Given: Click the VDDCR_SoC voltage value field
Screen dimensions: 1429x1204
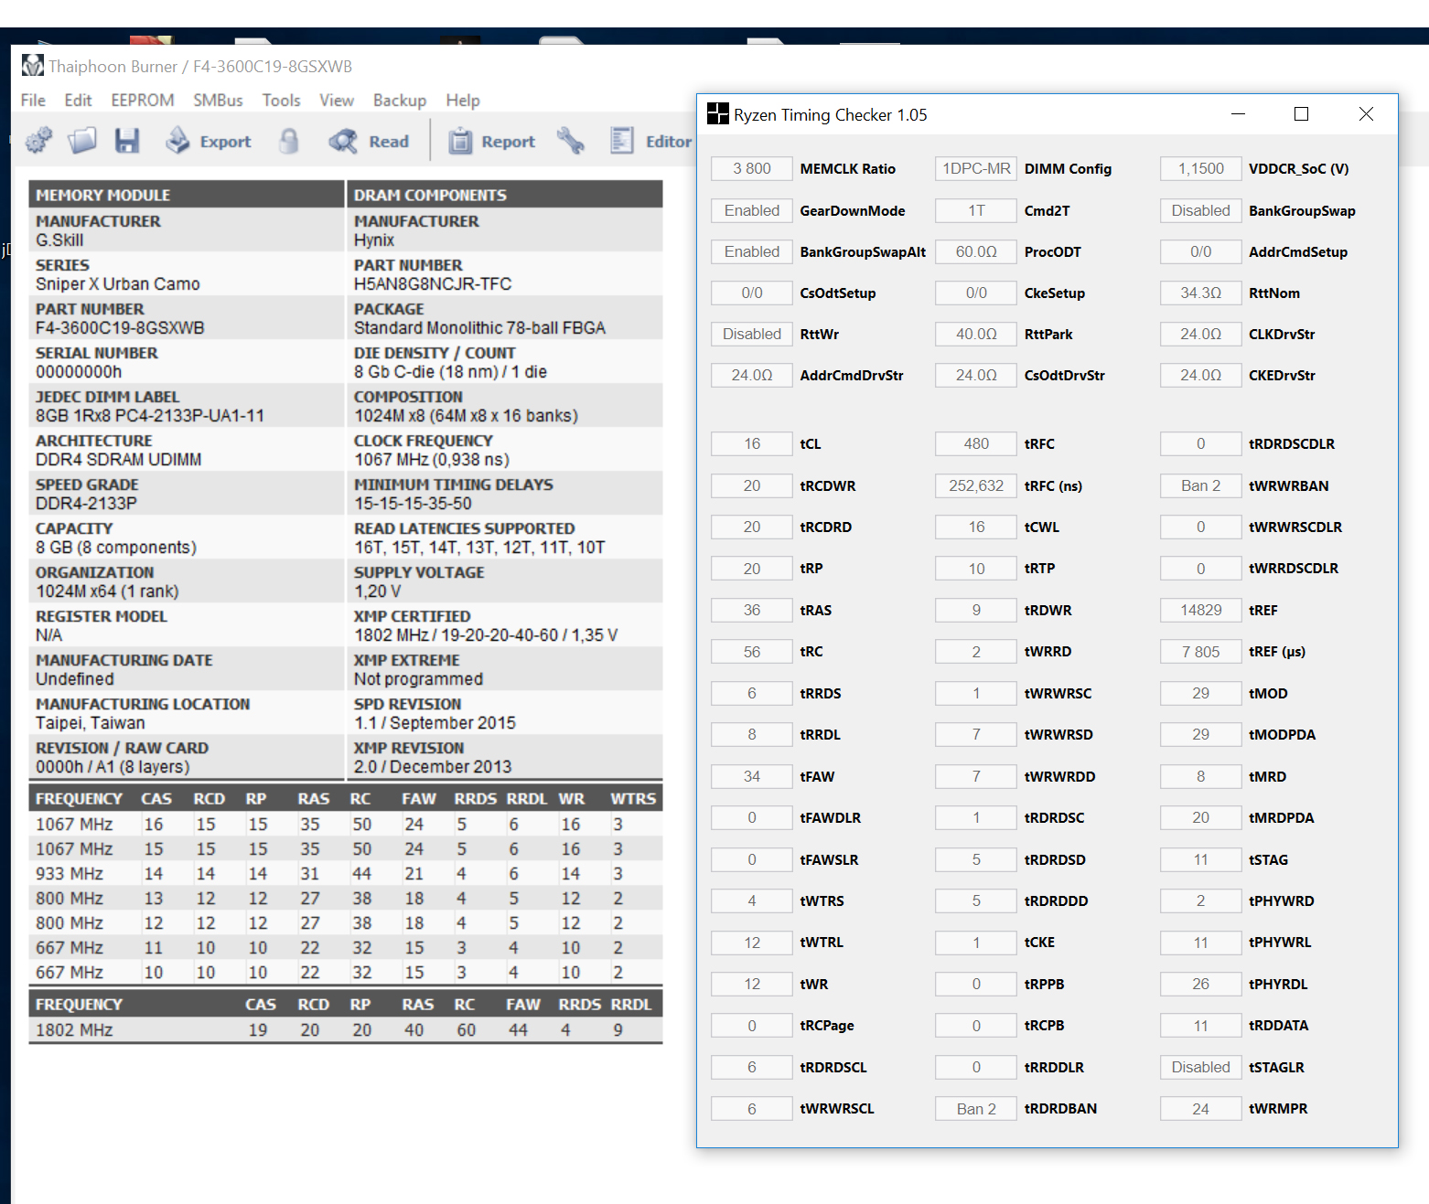Looking at the screenshot, I should tap(1200, 168).
